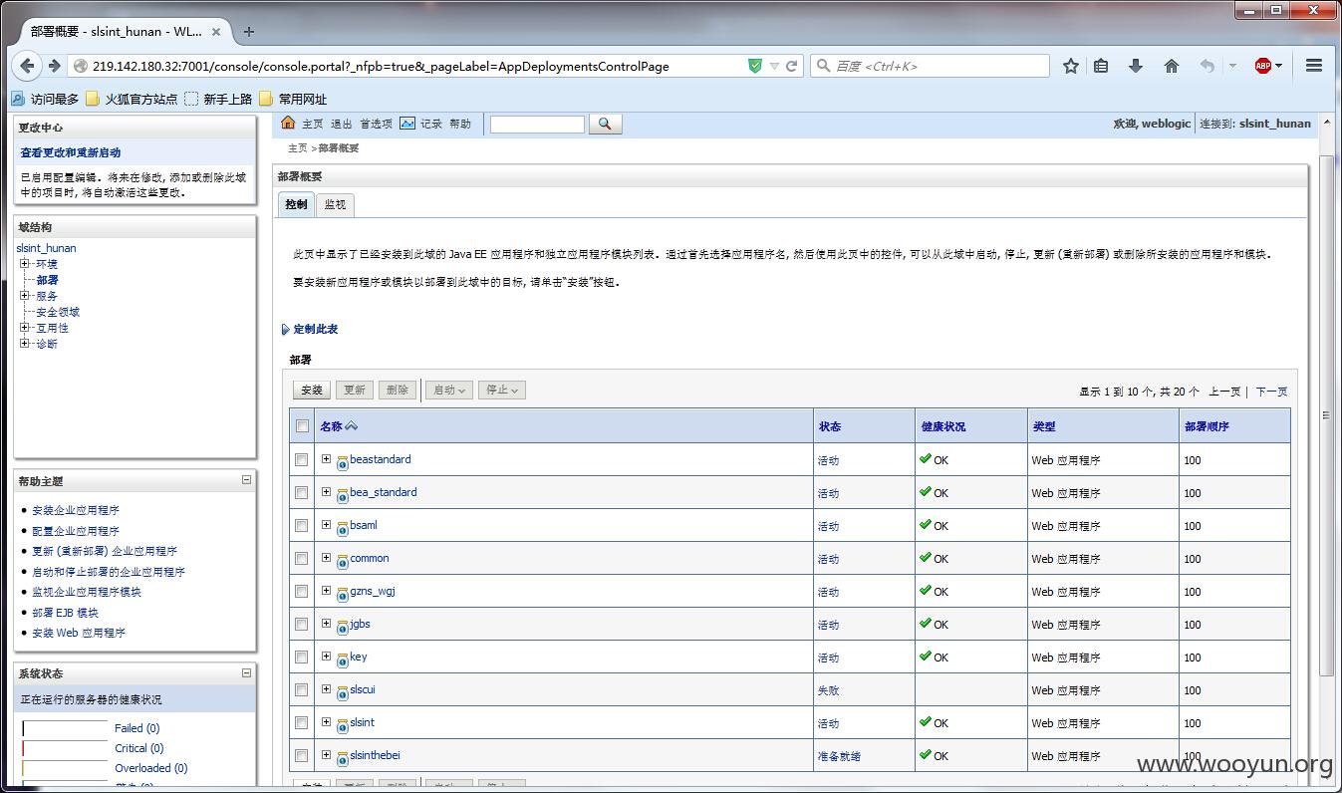Click the browser back arrow button
The height and width of the screenshot is (793, 1342).
pyautogui.click(x=27, y=66)
